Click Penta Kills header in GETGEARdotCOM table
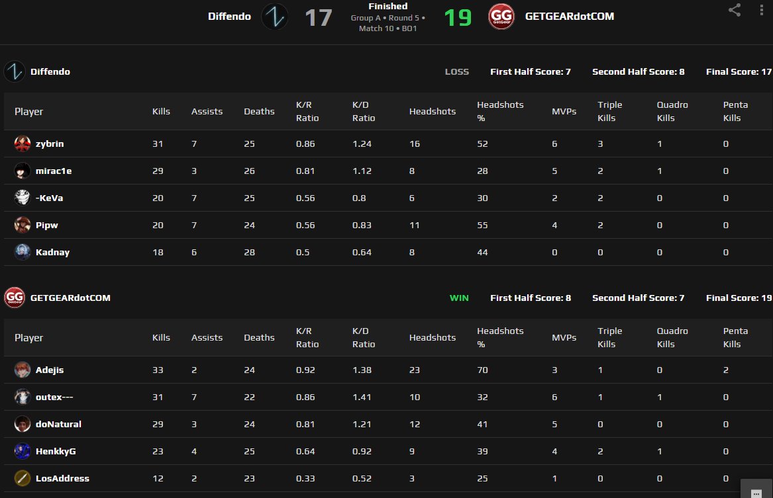 (735, 337)
